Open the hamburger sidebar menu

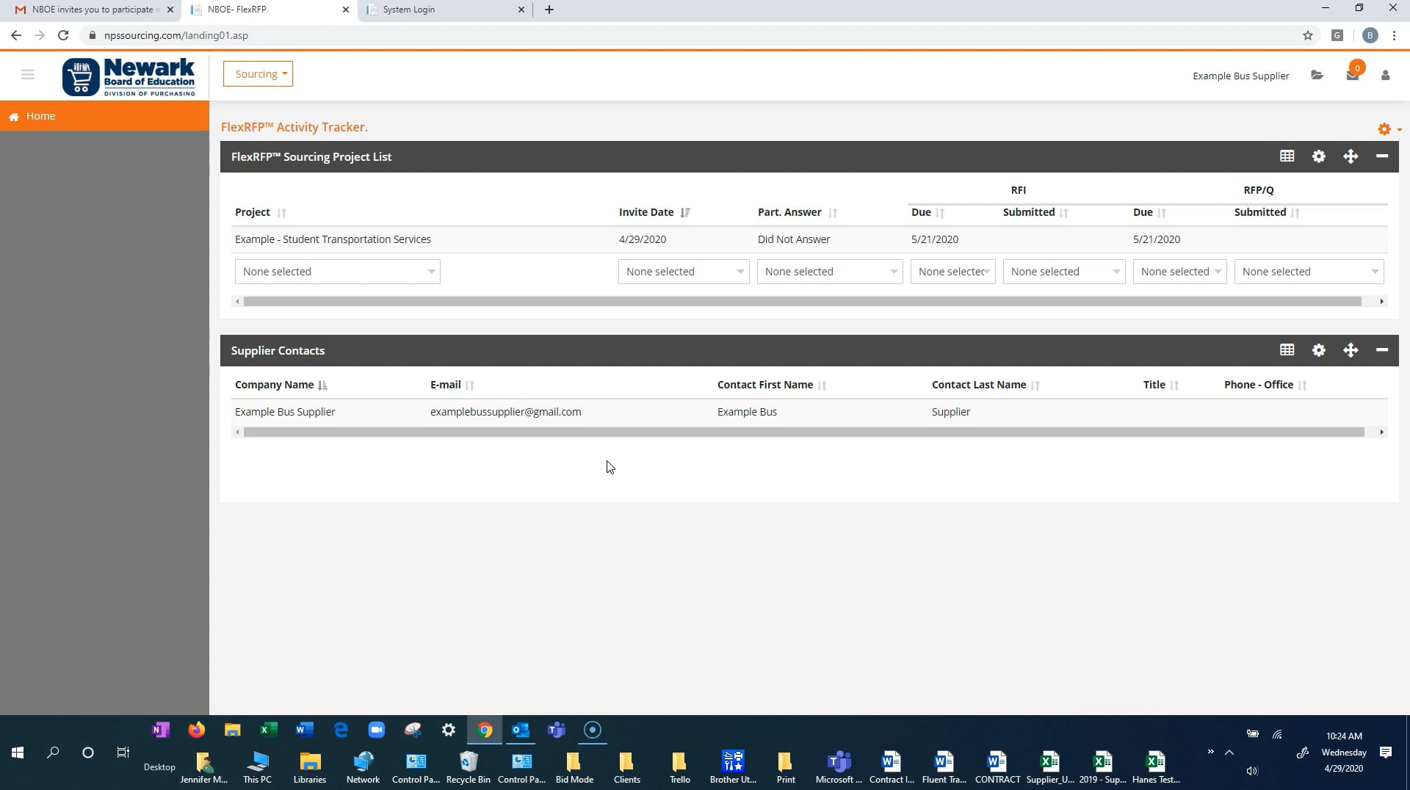(28, 75)
